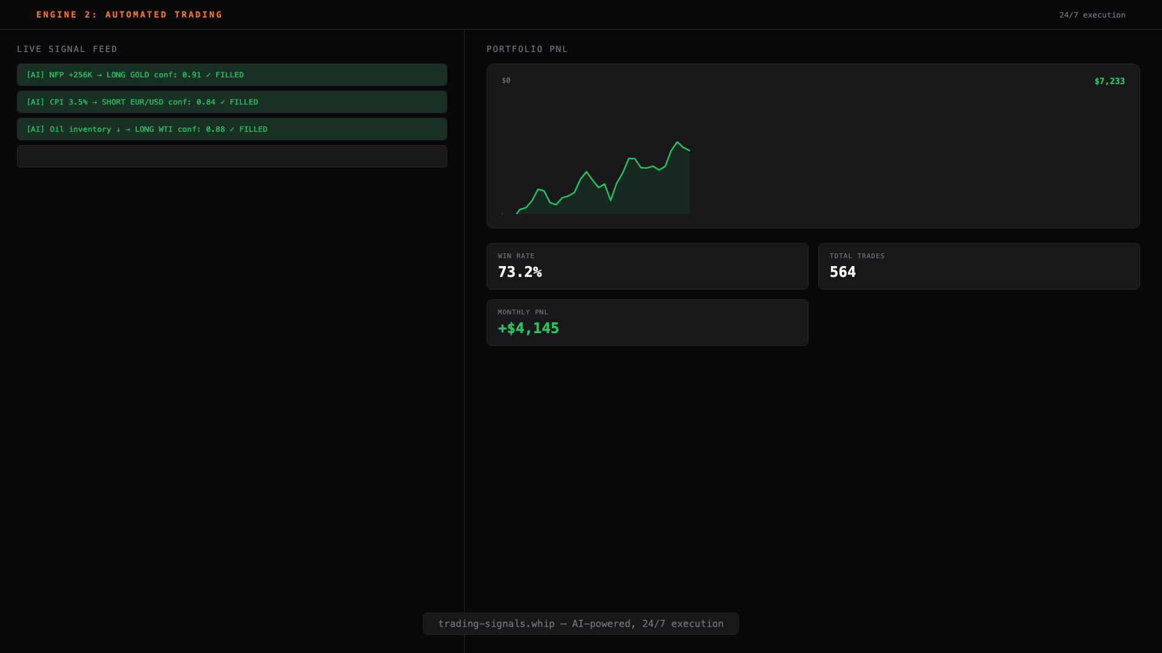The height and width of the screenshot is (653, 1162).
Task: Click the 564 total trades number
Action: (x=842, y=272)
